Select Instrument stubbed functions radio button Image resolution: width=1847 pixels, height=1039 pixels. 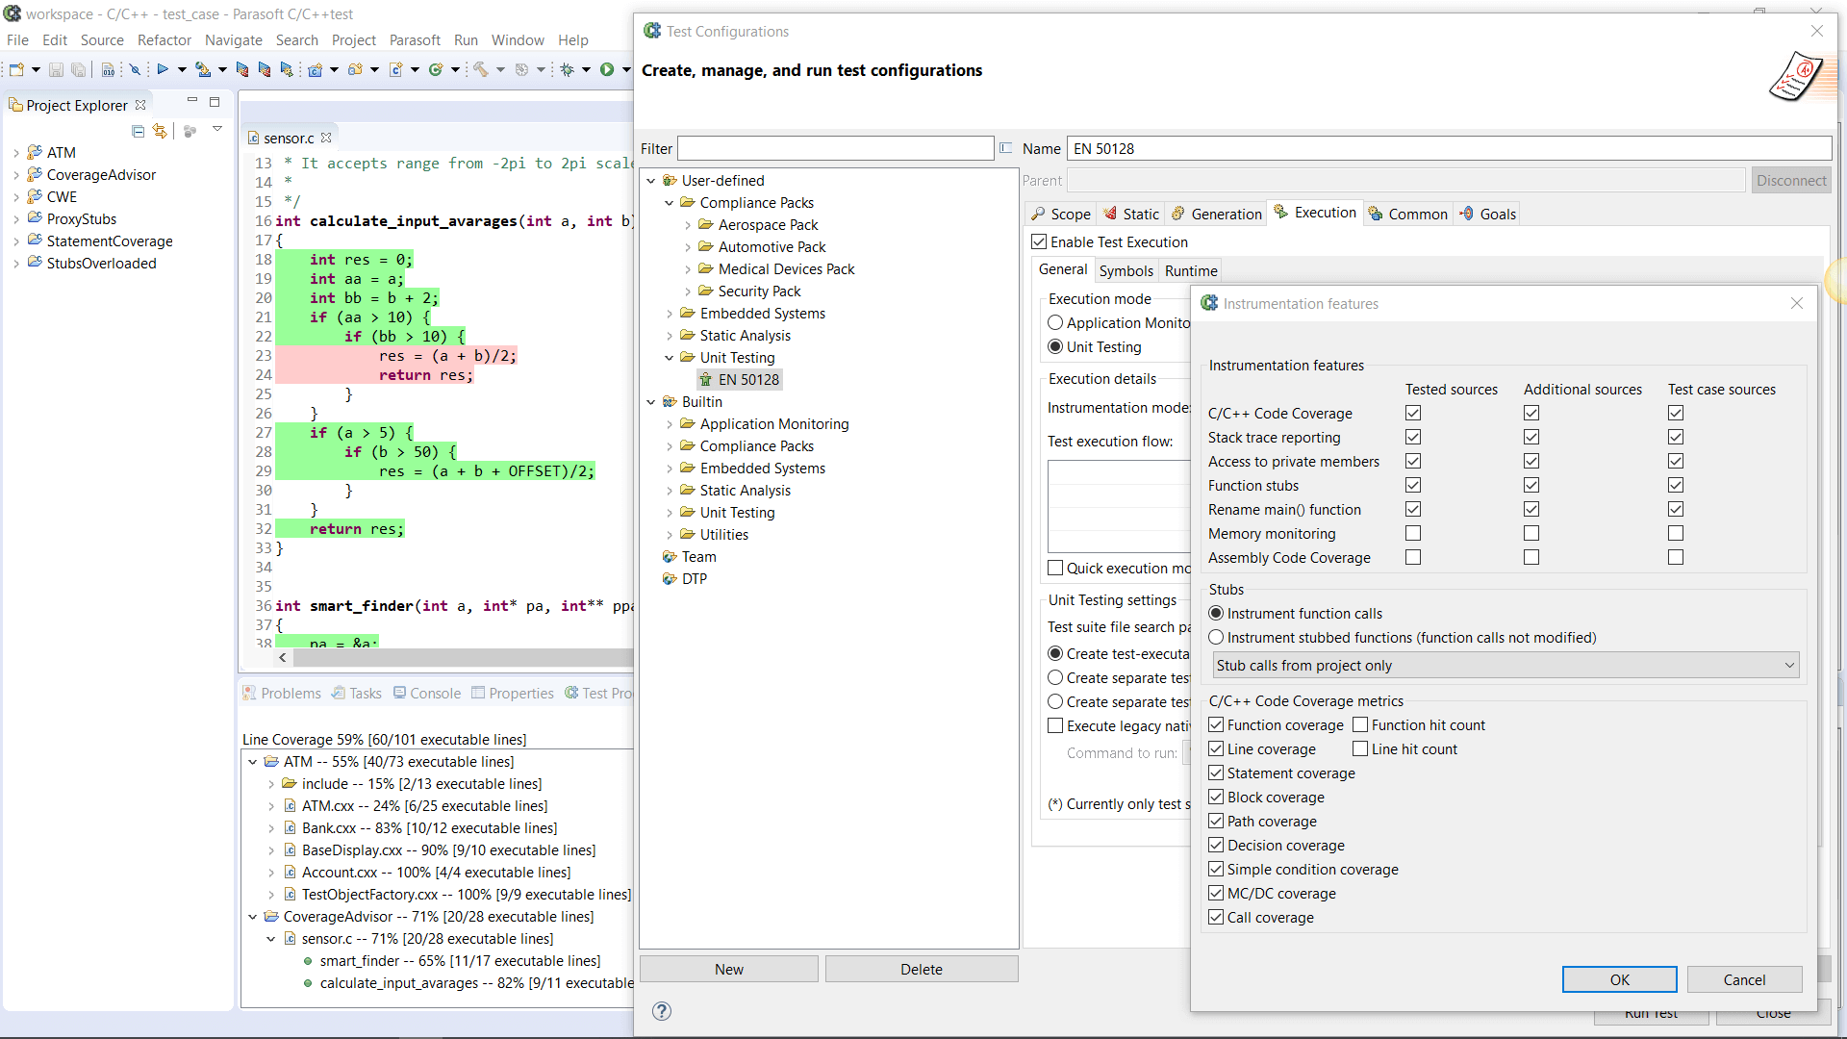pyautogui.click(x=1216, y=637)
